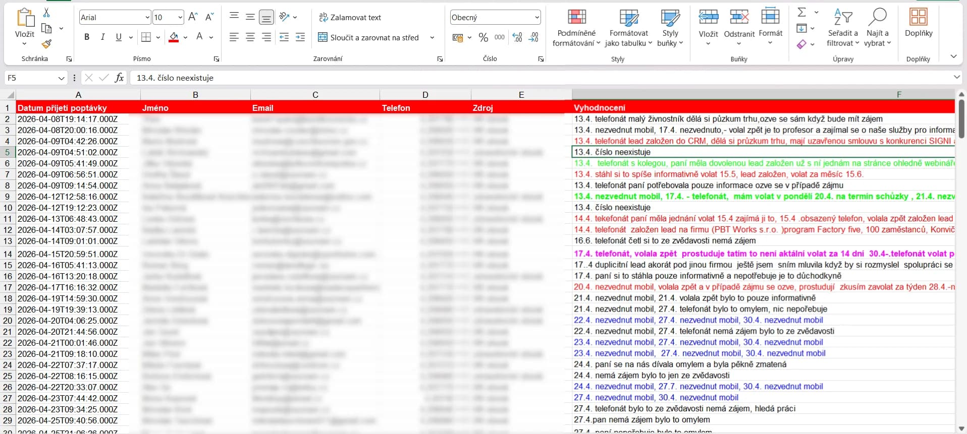Viewport: 967px width, 434px height.
Task: Open Najít a vybrat menu
Action: coord(877,28)
